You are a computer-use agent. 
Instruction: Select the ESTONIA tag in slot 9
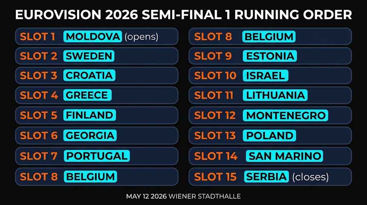click(x=270, y=56)
